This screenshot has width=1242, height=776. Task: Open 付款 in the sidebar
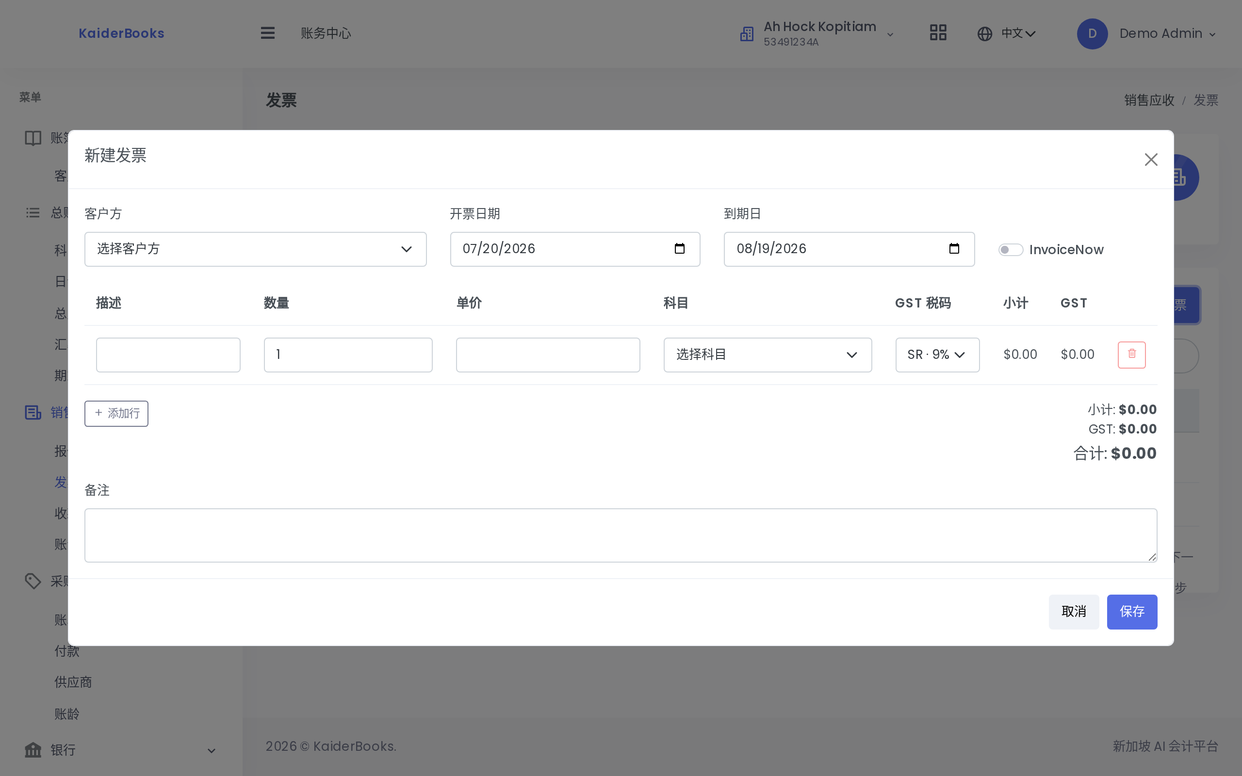point(67,651)
